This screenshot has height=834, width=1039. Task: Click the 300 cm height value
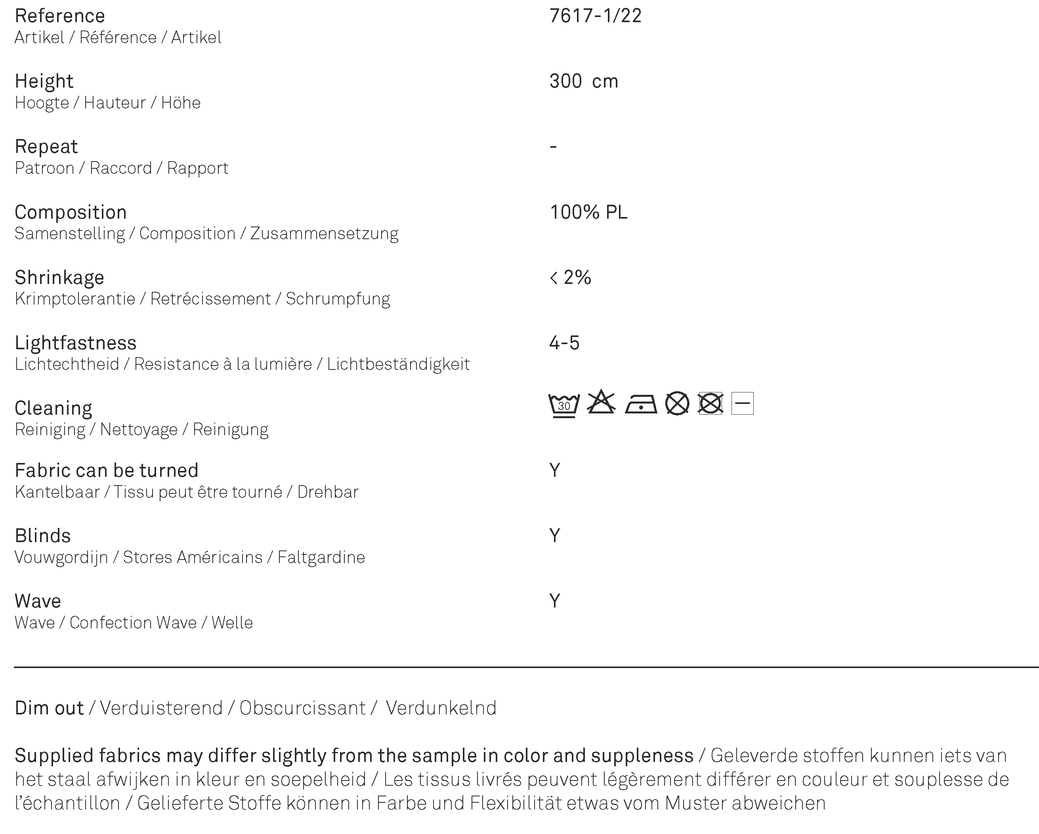(x=584, y=81)
